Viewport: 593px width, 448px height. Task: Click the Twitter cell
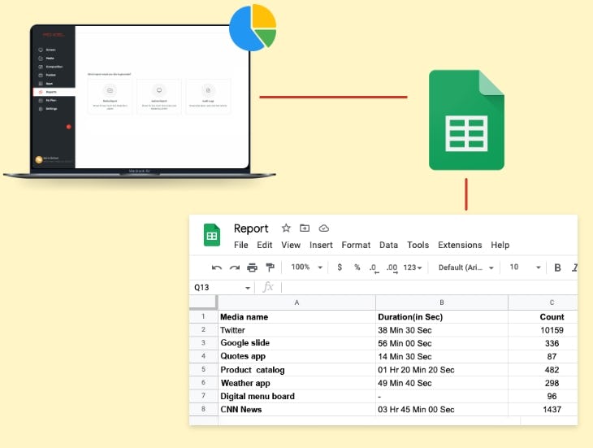[x=296, y=330]
